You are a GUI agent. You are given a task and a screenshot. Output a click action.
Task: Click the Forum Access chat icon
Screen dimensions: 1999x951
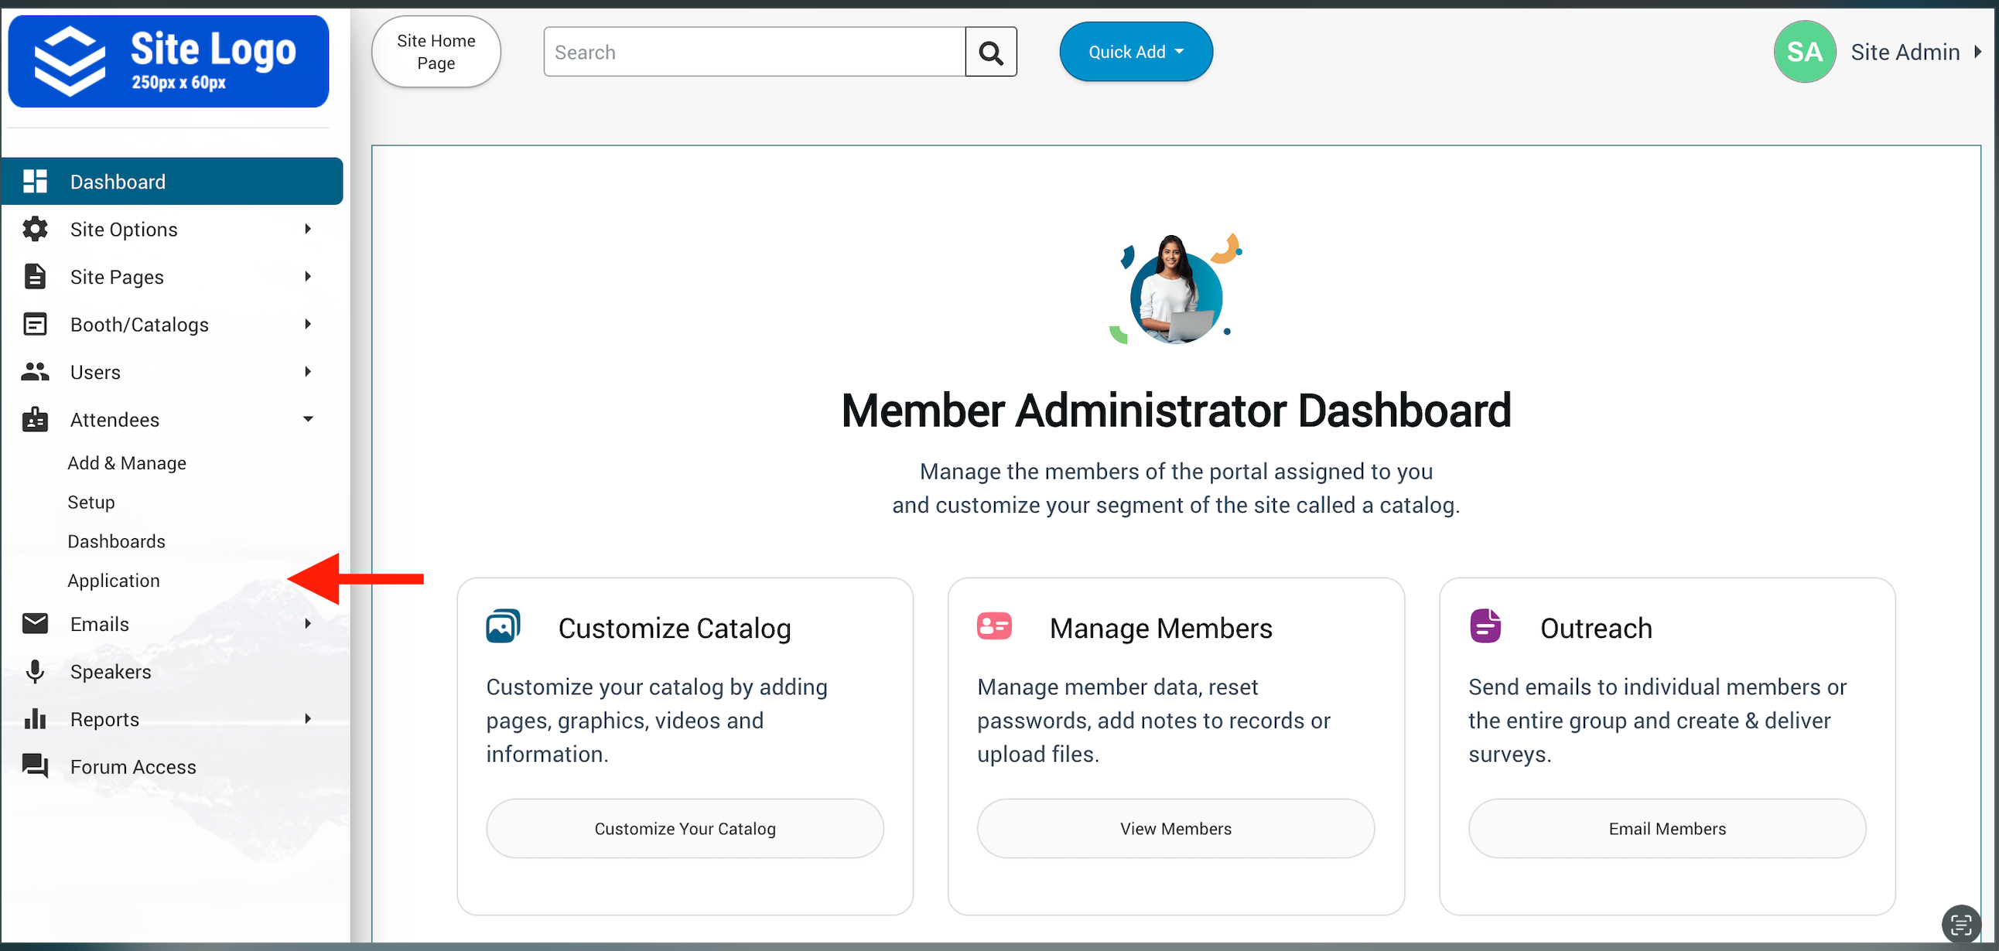[x=35, y=766]
